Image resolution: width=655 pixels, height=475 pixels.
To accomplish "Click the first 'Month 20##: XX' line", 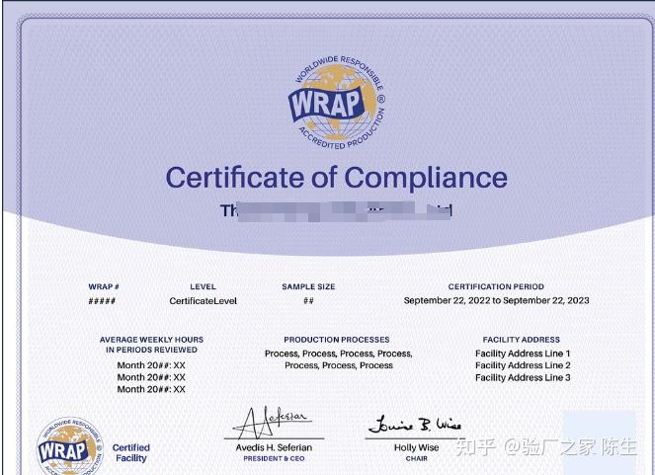I will (x=151, y=365).
